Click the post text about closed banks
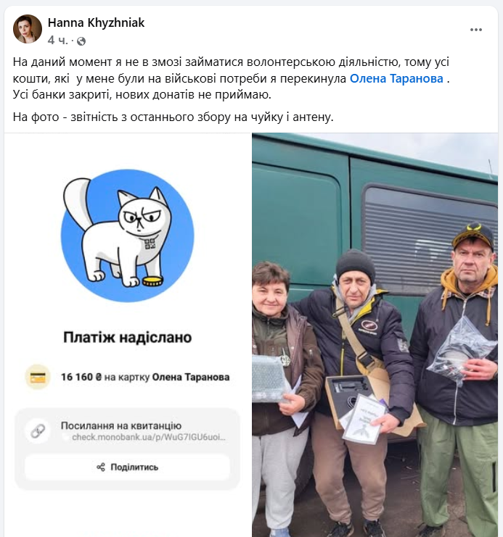The height and width of the screenshot is (537, 503). 142,94
